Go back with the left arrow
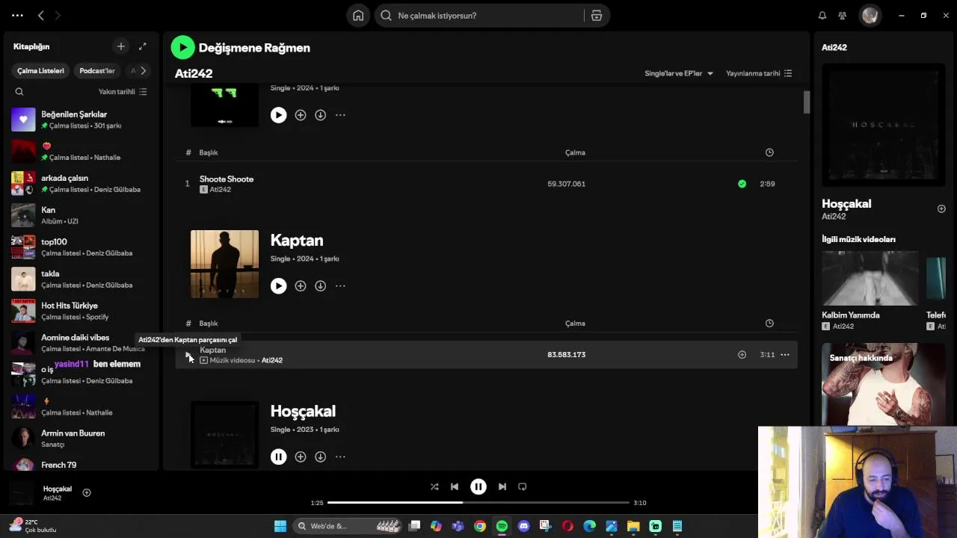Screen dimensions: 957x538 pos(41,15)
